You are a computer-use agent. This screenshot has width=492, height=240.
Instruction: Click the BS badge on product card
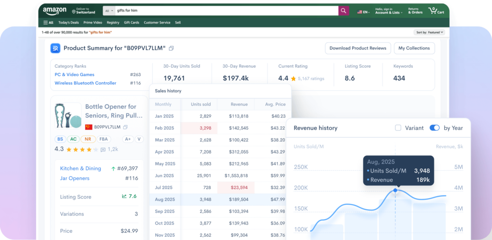click(60, 139)
